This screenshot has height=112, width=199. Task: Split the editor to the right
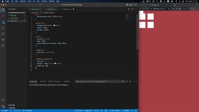(132, 9)
